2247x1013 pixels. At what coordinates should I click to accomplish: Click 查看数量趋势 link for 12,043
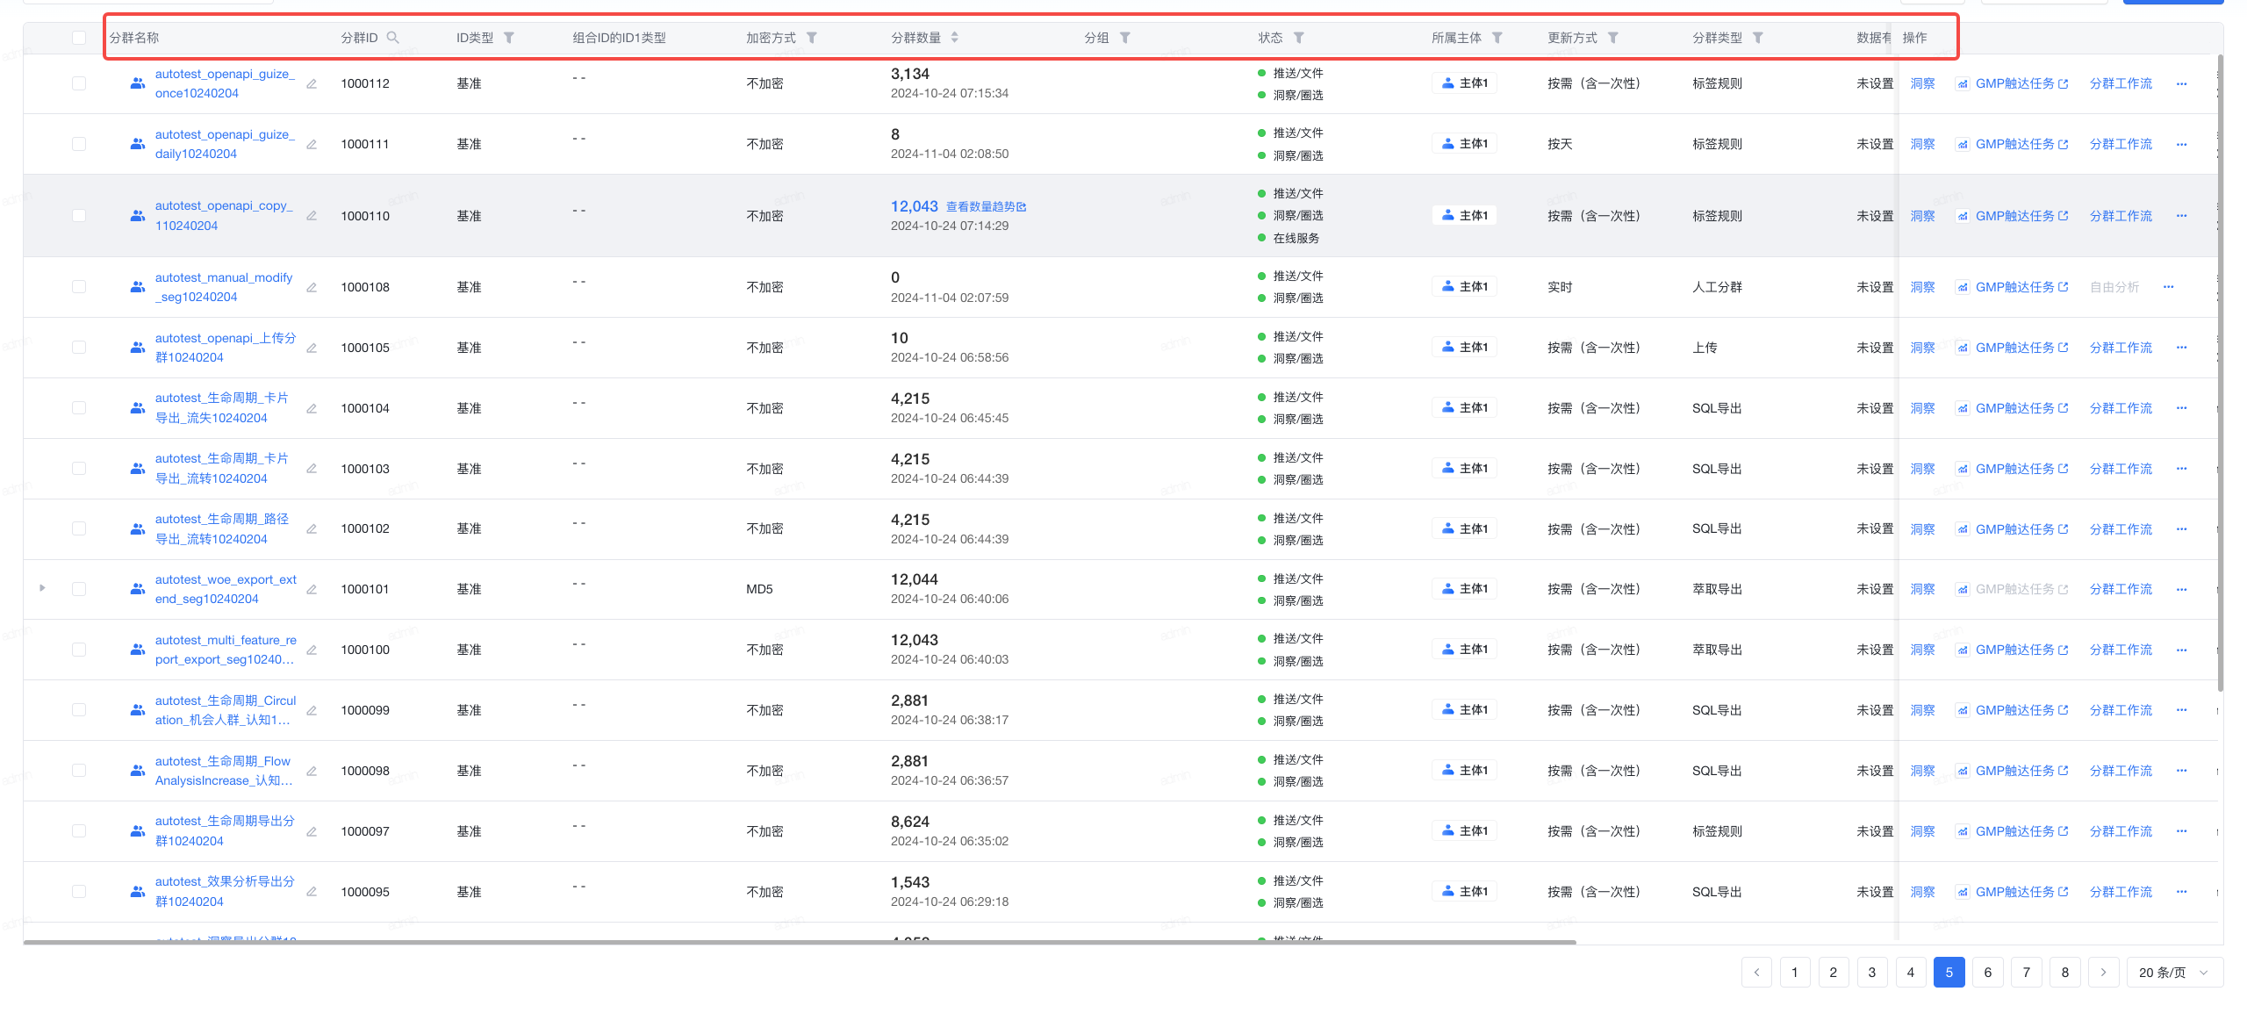tap(986, 207)
